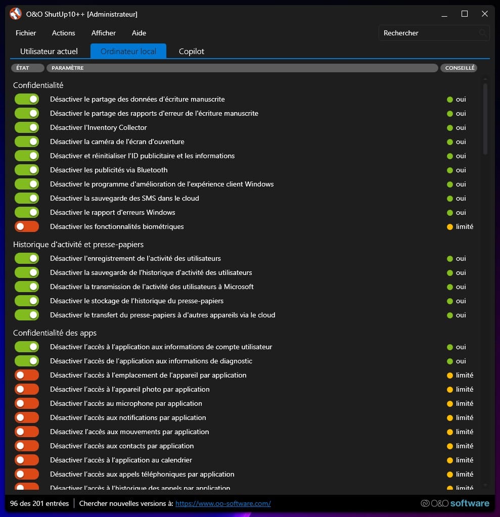Toggle user activity recording switch
Viewport: 500px width, 517px height.
click(27, 259)
